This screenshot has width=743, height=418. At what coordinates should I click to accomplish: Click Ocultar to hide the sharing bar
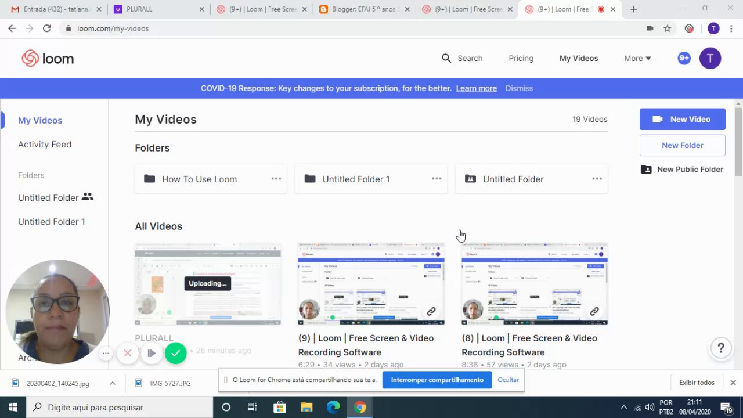(508, 380)
